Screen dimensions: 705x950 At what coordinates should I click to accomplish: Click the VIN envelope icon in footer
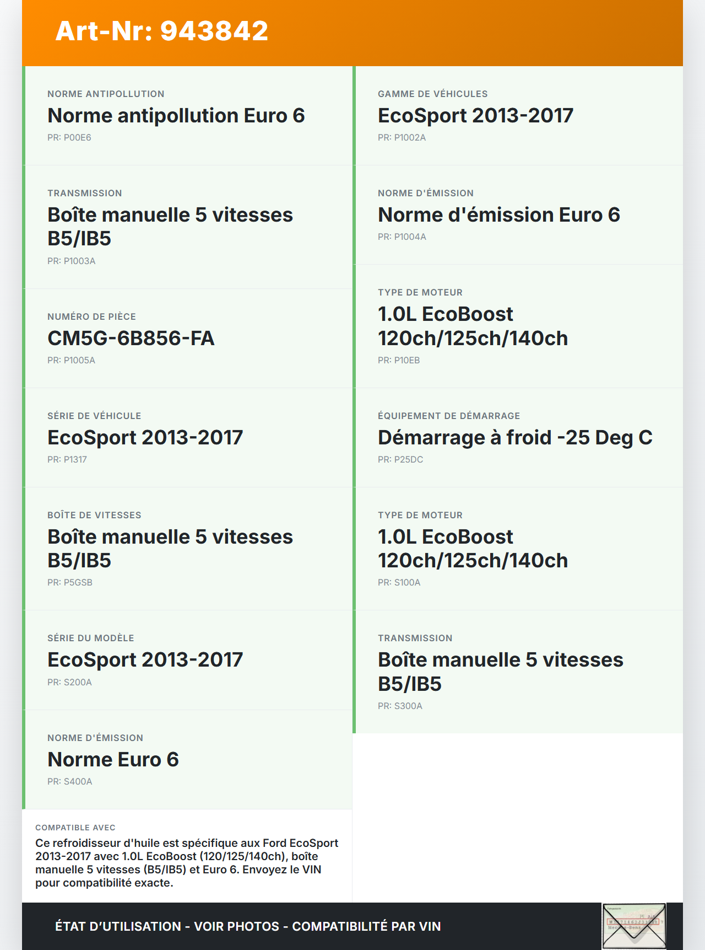(x=634, y=926)
